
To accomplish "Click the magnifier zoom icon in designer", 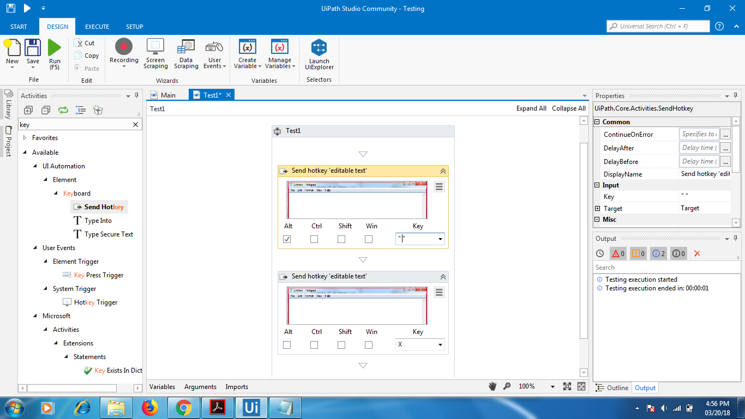I will pos(507,386).
